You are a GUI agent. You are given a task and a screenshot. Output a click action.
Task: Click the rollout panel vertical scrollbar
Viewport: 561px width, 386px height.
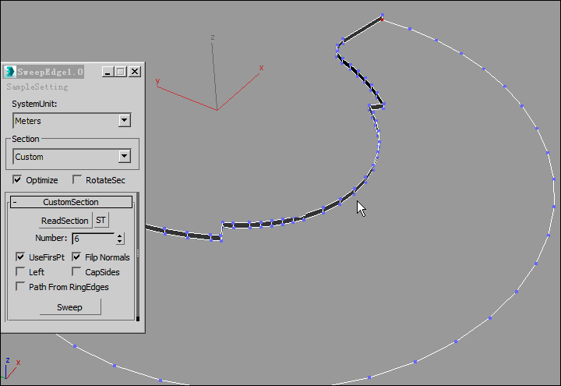point(138,257)
